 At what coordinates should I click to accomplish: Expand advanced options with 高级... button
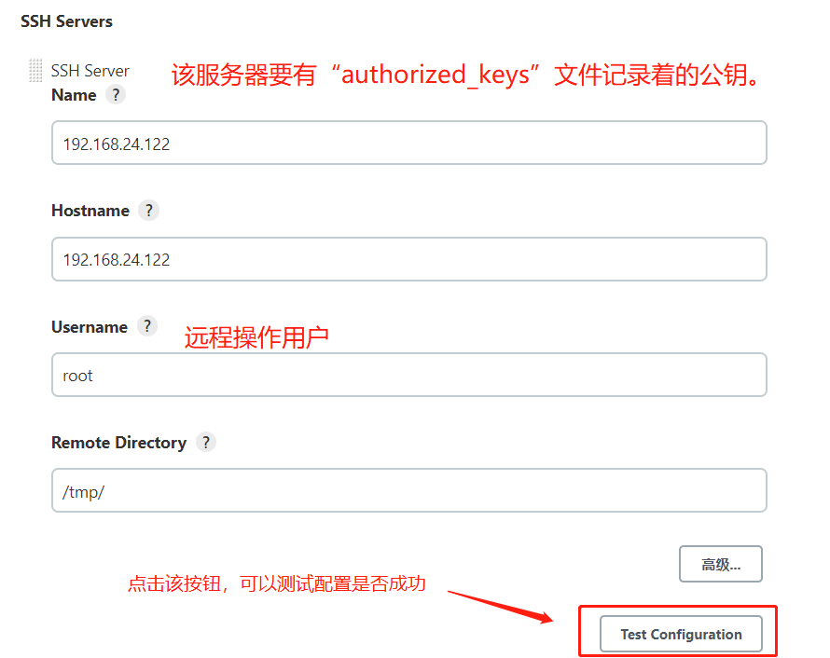[721, 564]
